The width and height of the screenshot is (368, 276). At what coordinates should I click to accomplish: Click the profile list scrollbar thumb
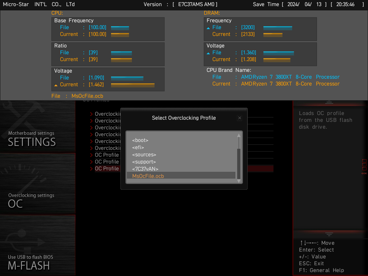[x=239, y=164]
